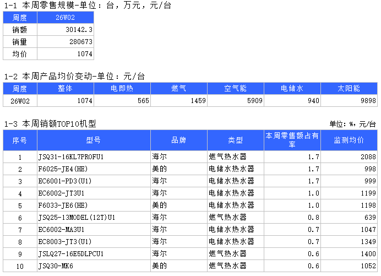Select the 太阳能 column header
This screenshot has width=381, height=276.
349,88
